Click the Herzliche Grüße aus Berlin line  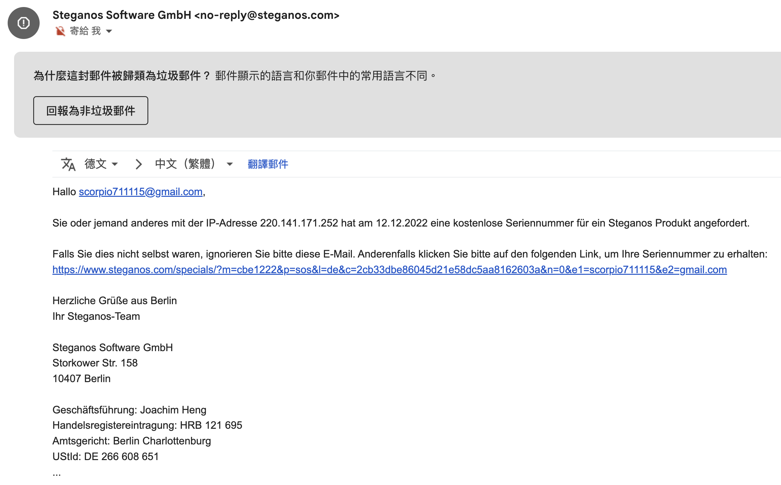pyautogui.click(x=114, y=301)
